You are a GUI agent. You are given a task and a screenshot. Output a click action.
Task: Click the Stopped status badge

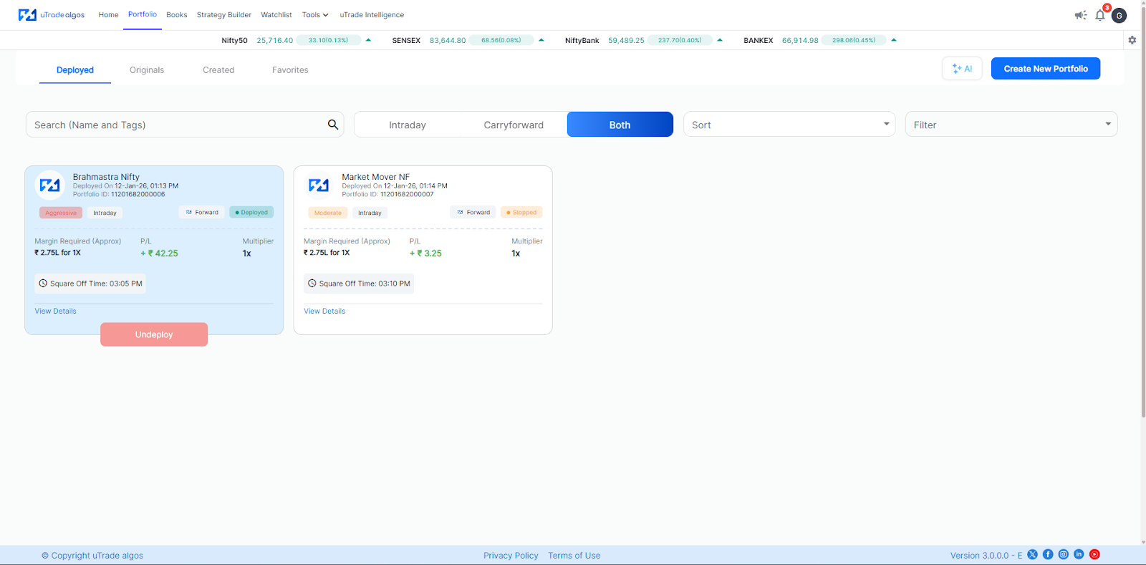(521, 212)
